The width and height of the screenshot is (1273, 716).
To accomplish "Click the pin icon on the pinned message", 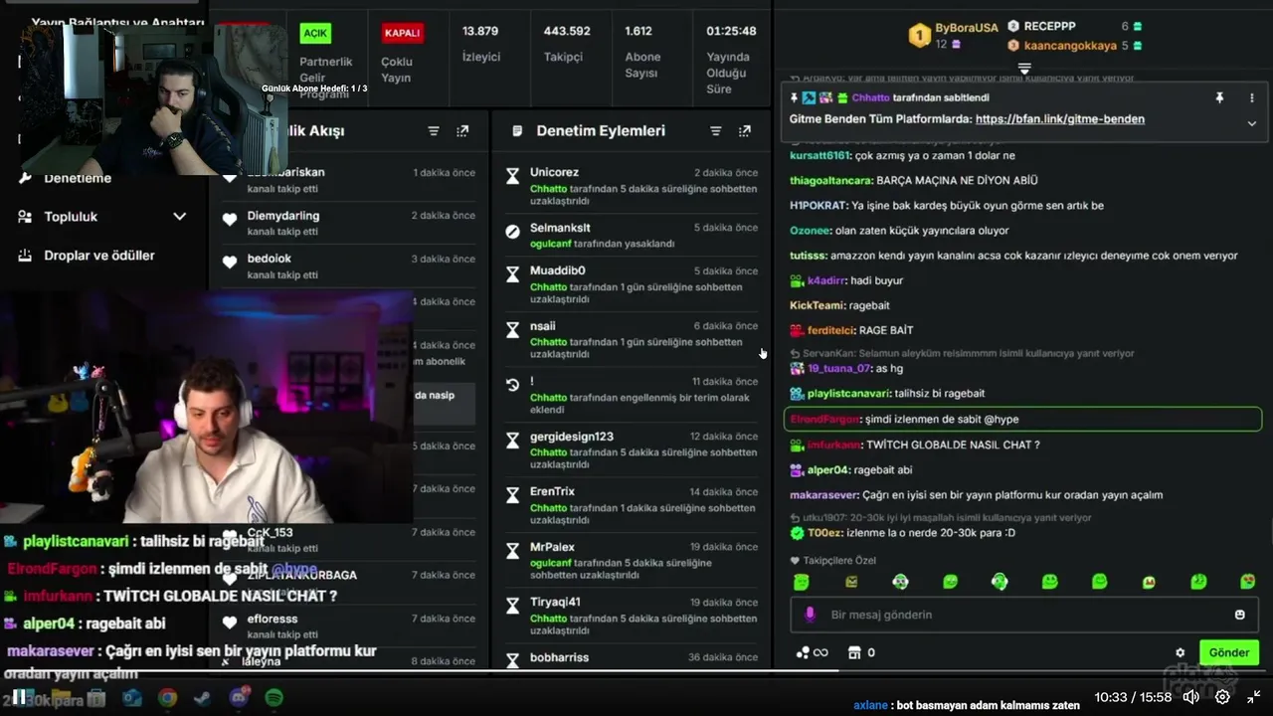I will (x=1219, y=97).
